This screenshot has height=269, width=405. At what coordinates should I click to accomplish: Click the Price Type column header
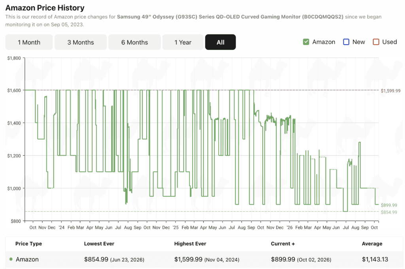(28, 244)
